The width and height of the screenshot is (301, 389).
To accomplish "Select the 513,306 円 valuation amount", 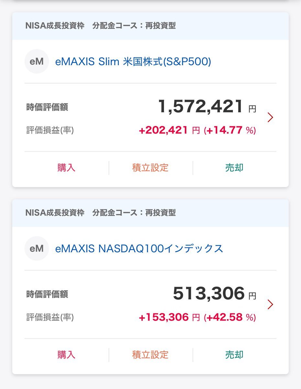I will 214,294.
